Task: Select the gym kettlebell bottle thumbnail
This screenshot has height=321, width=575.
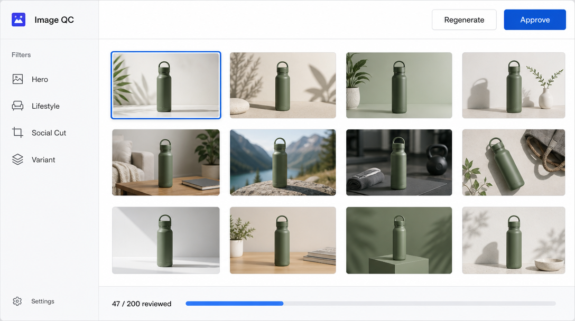Action: pyautogui.click(x=399, y=162)
